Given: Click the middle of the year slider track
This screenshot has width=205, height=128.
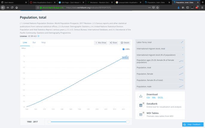Looking at the screenshot, I should pyautogui.click(x=89, y=122).
